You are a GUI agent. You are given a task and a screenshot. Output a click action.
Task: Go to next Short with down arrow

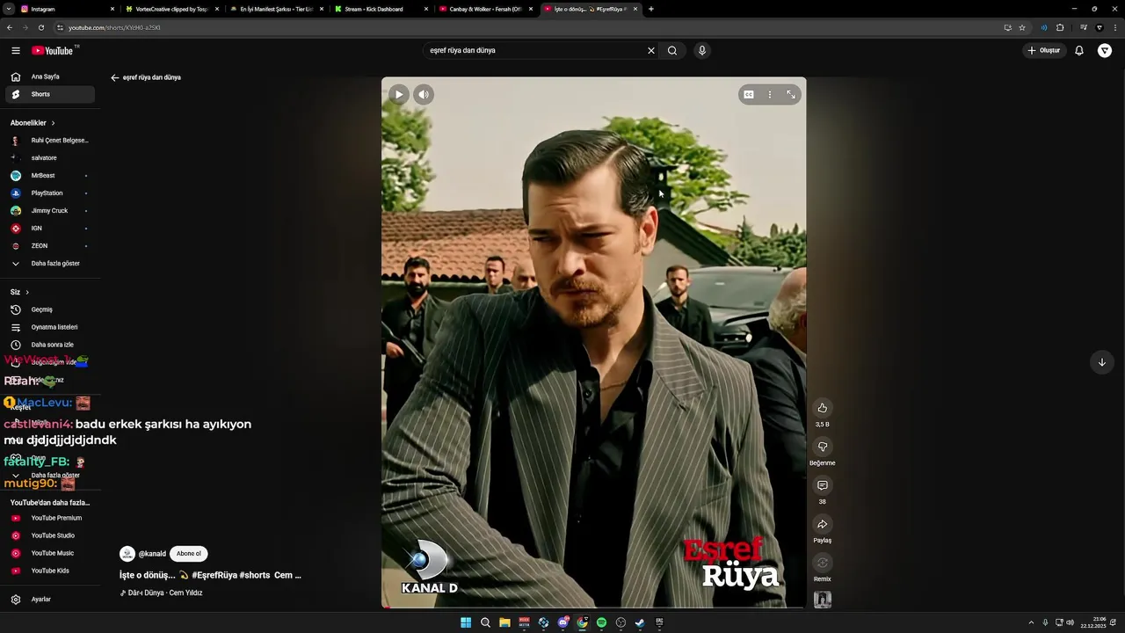click(x=1101, y=362)
